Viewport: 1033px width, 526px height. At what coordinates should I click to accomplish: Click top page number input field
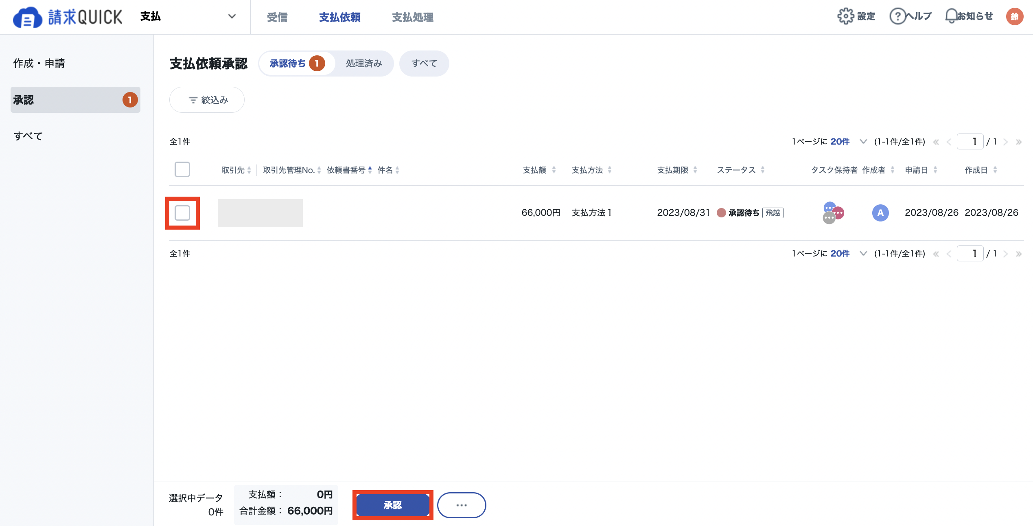coord(970,142)
